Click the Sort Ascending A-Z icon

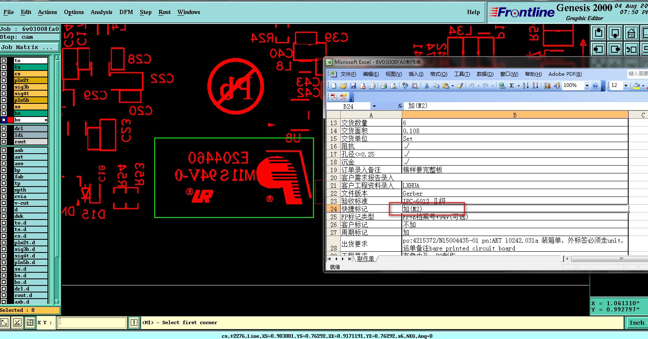point(525,86)
